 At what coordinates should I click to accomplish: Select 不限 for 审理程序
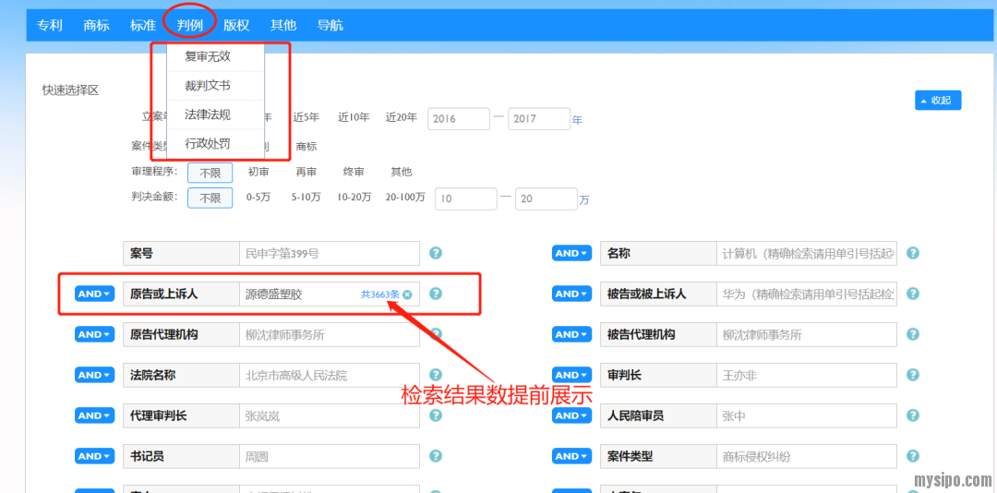(210, 173)
